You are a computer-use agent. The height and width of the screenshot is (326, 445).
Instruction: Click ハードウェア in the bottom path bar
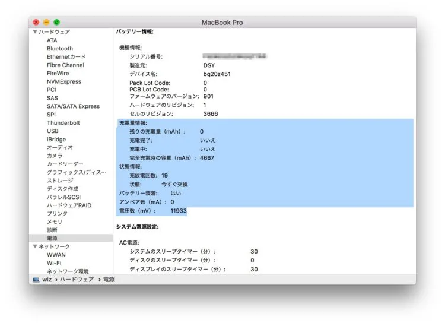tap(77, 280)
